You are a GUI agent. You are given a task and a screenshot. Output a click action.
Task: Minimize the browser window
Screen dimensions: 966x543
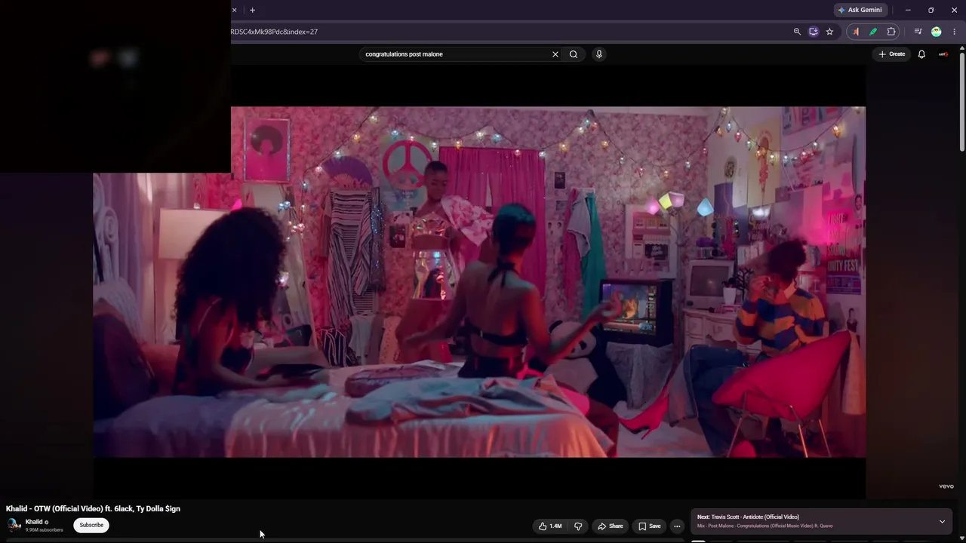[908, 10]
